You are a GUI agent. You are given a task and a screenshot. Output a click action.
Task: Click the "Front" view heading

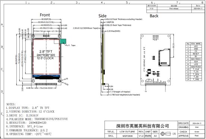coord(45,15)
